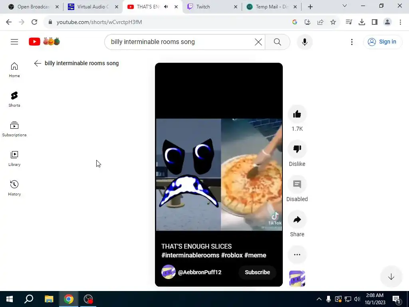Click the Shorts video player

click(x=219, y=175)
